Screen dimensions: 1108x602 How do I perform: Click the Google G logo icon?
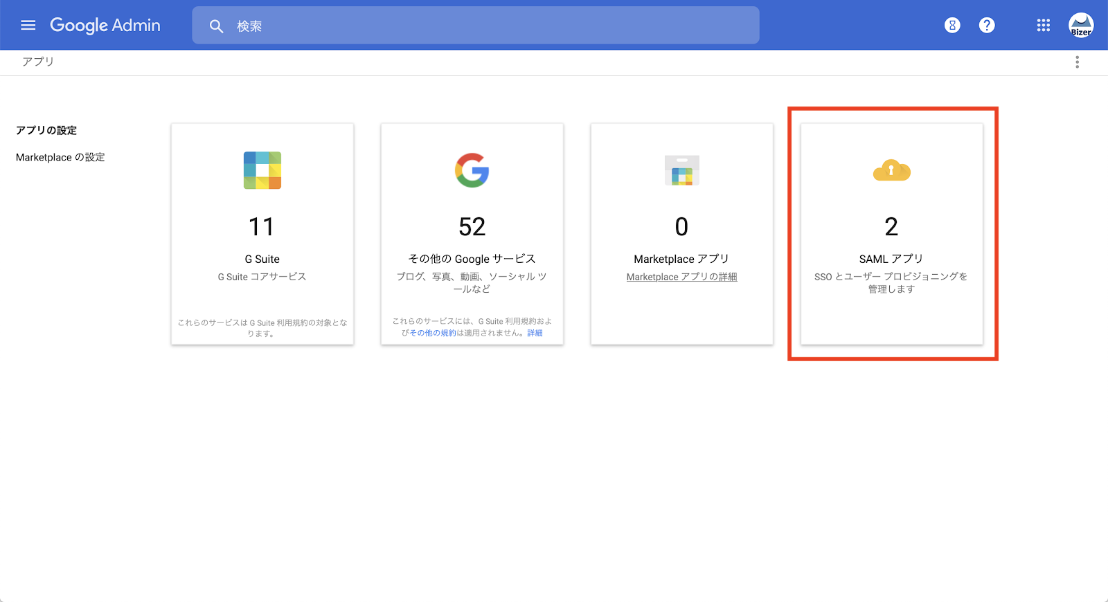tap(472, 170)
